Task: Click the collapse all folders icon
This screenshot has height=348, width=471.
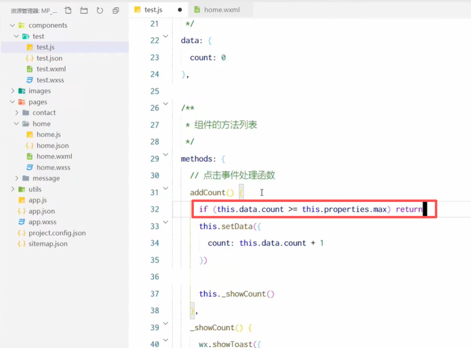Action: (x=116, y=11)
